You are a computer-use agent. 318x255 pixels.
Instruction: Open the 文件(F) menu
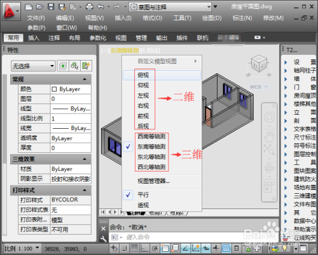(x=36, y=18)
